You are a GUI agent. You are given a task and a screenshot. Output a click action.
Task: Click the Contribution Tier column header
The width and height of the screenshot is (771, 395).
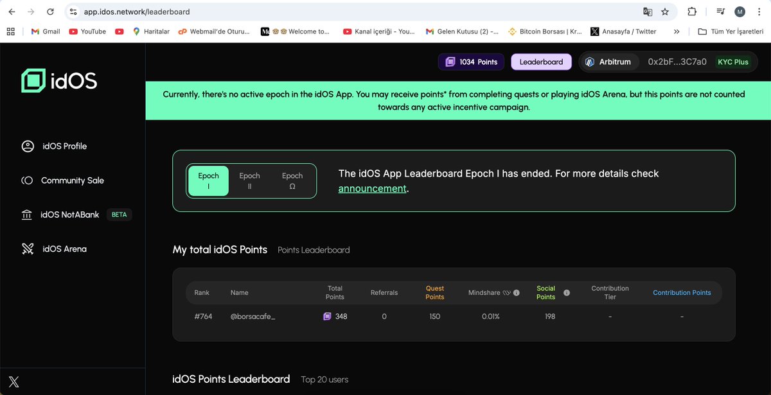tap(610, 293)
